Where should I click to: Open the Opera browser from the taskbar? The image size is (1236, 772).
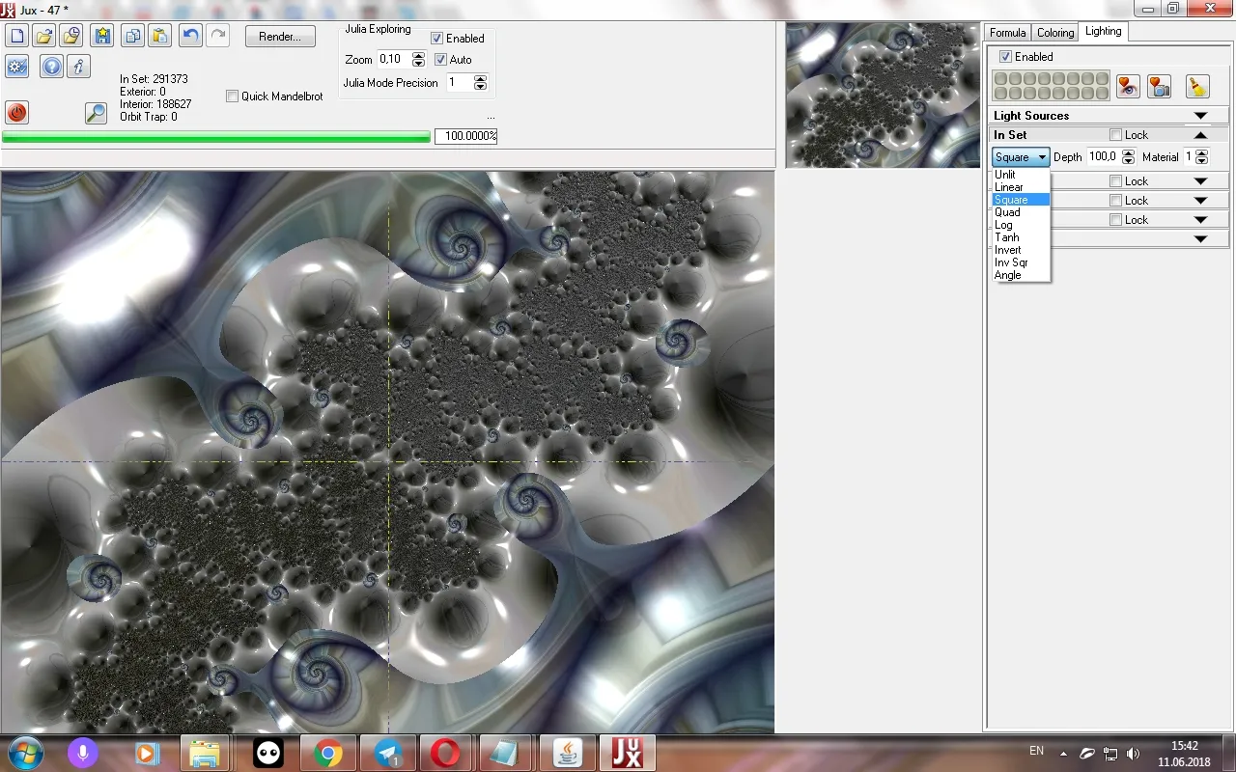[445, 753]
